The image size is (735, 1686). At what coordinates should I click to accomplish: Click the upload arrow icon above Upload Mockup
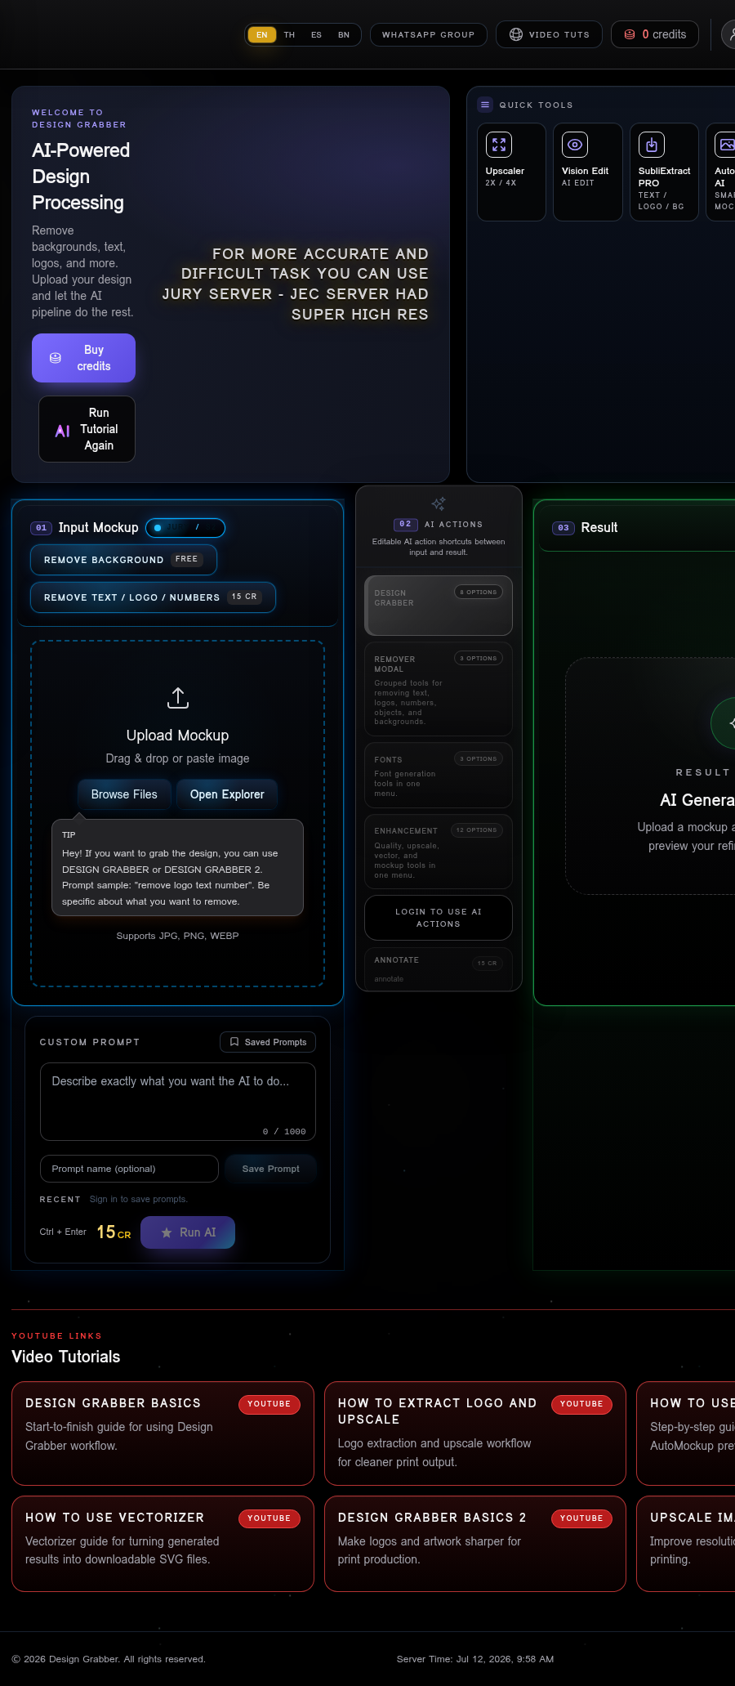[178, 698]
